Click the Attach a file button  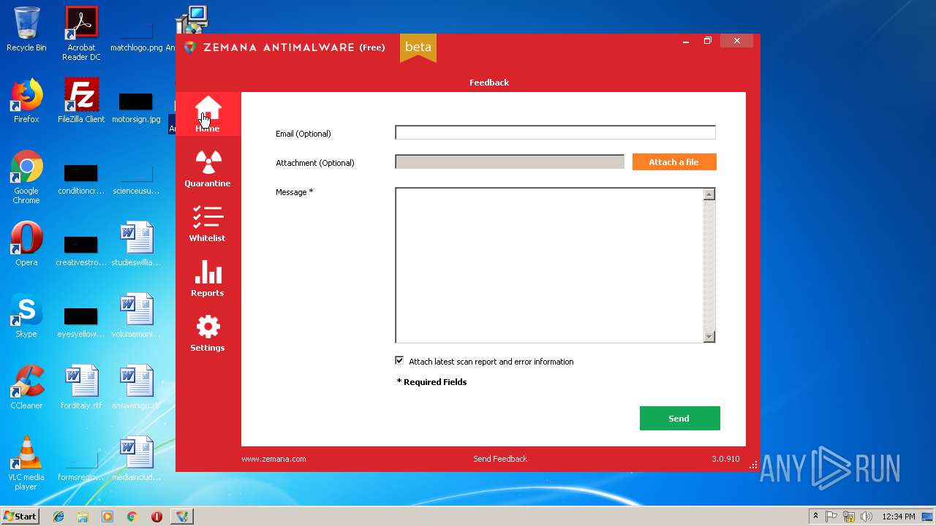point(674,161)
